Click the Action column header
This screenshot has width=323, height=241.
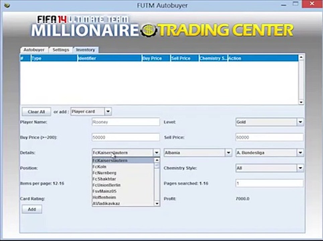tap(263, 58)
